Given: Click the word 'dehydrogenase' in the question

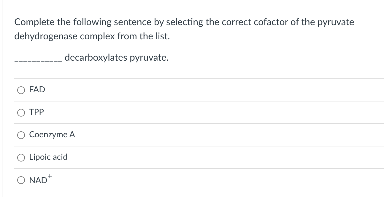Looking at the screenshot, I should tap(46, 37).
